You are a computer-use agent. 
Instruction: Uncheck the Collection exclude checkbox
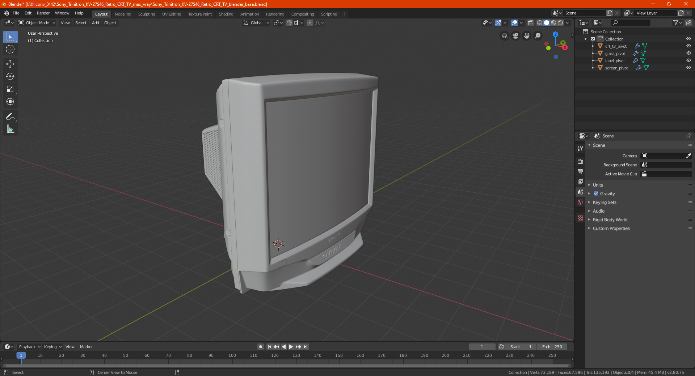click(593, 39)
